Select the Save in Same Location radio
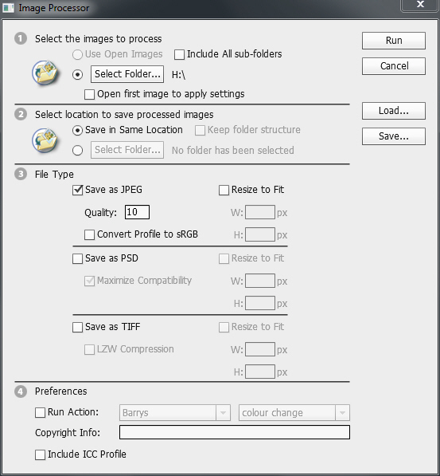This screenshot has height=476, width=440. 77,131
